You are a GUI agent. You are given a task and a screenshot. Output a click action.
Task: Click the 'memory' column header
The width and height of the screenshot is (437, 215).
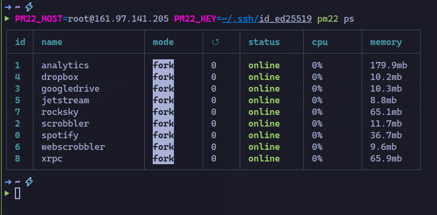(x=386, y=42)
